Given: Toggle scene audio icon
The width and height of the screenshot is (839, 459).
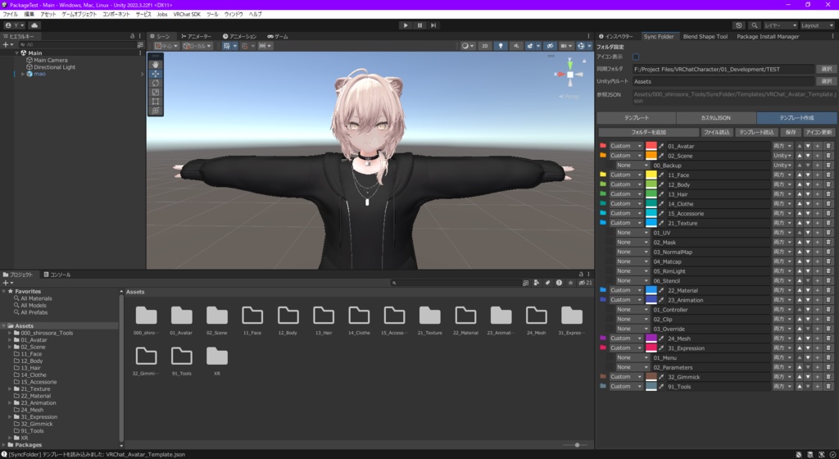Looking at the screenshot, I should [516, 46].
